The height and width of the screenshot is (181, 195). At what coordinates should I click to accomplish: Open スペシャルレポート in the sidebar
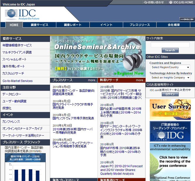point(14,59)
